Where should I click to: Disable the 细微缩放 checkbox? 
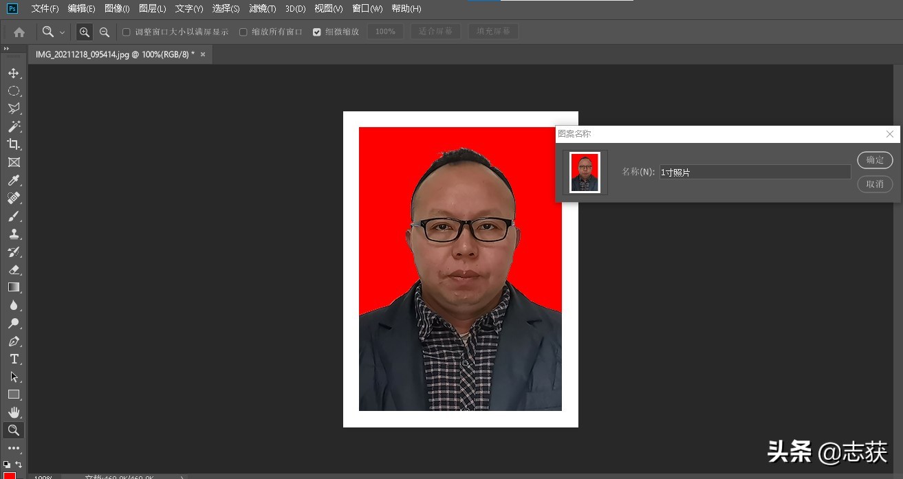point(316,32)
